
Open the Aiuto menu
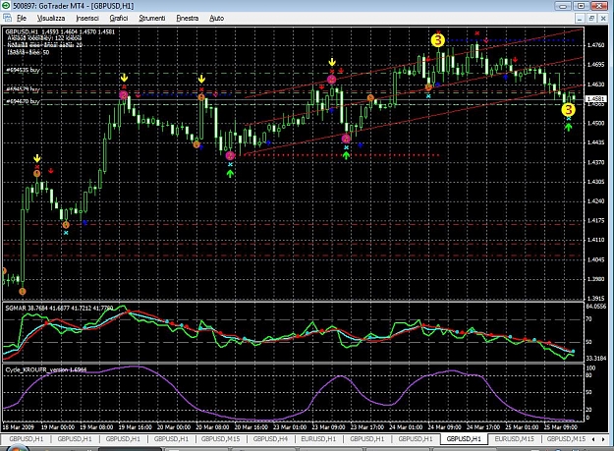coord(216,18)
